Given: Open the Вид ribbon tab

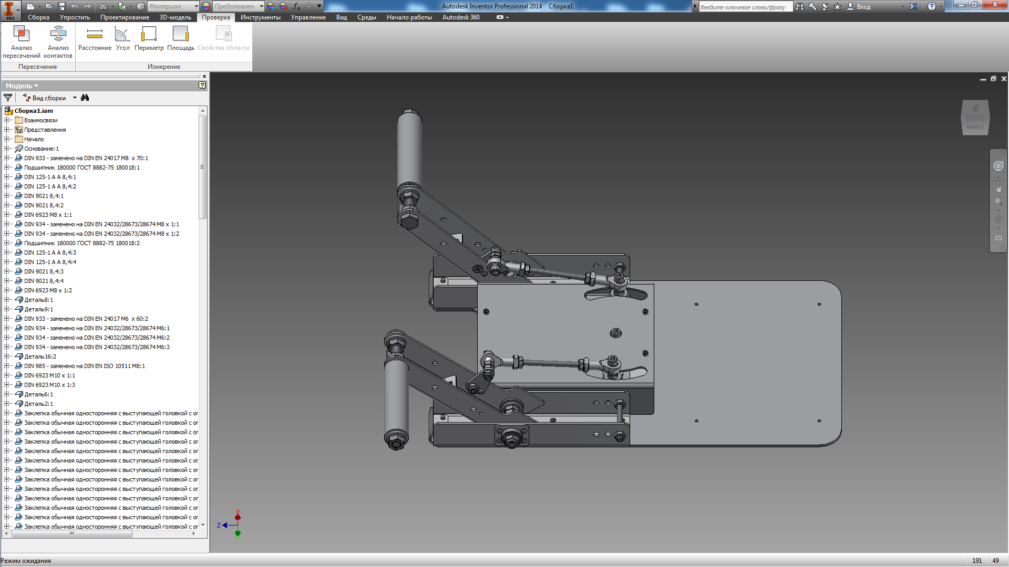Looking at the screenshot, I should (x=342, y=17).
